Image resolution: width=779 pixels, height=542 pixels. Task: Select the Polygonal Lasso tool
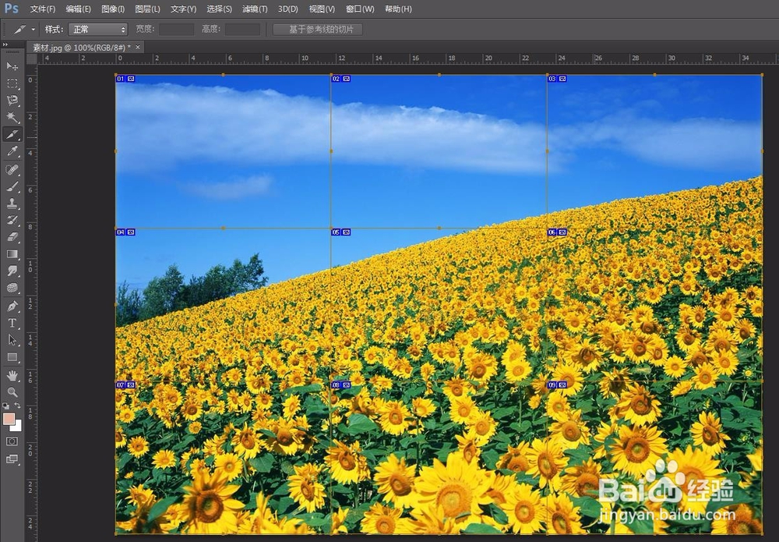coord(12,100)
